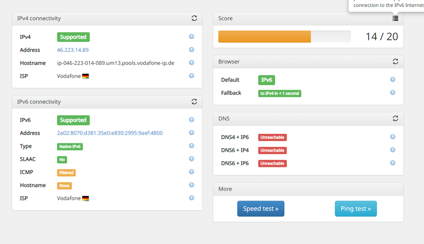Image resolution: width=424 pixels, height=244 pixels.
Task: Reload the Browser test panel
Action: tap(396, 61)
